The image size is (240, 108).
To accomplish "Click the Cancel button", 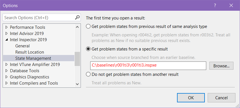I will coord(222,98).
